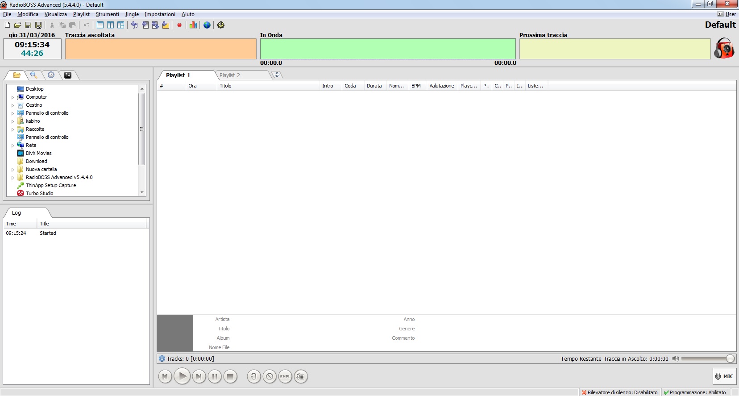Click the Paste clipboard icon
Viewport: 739px width, 396px height.
[x=73, y=25]
